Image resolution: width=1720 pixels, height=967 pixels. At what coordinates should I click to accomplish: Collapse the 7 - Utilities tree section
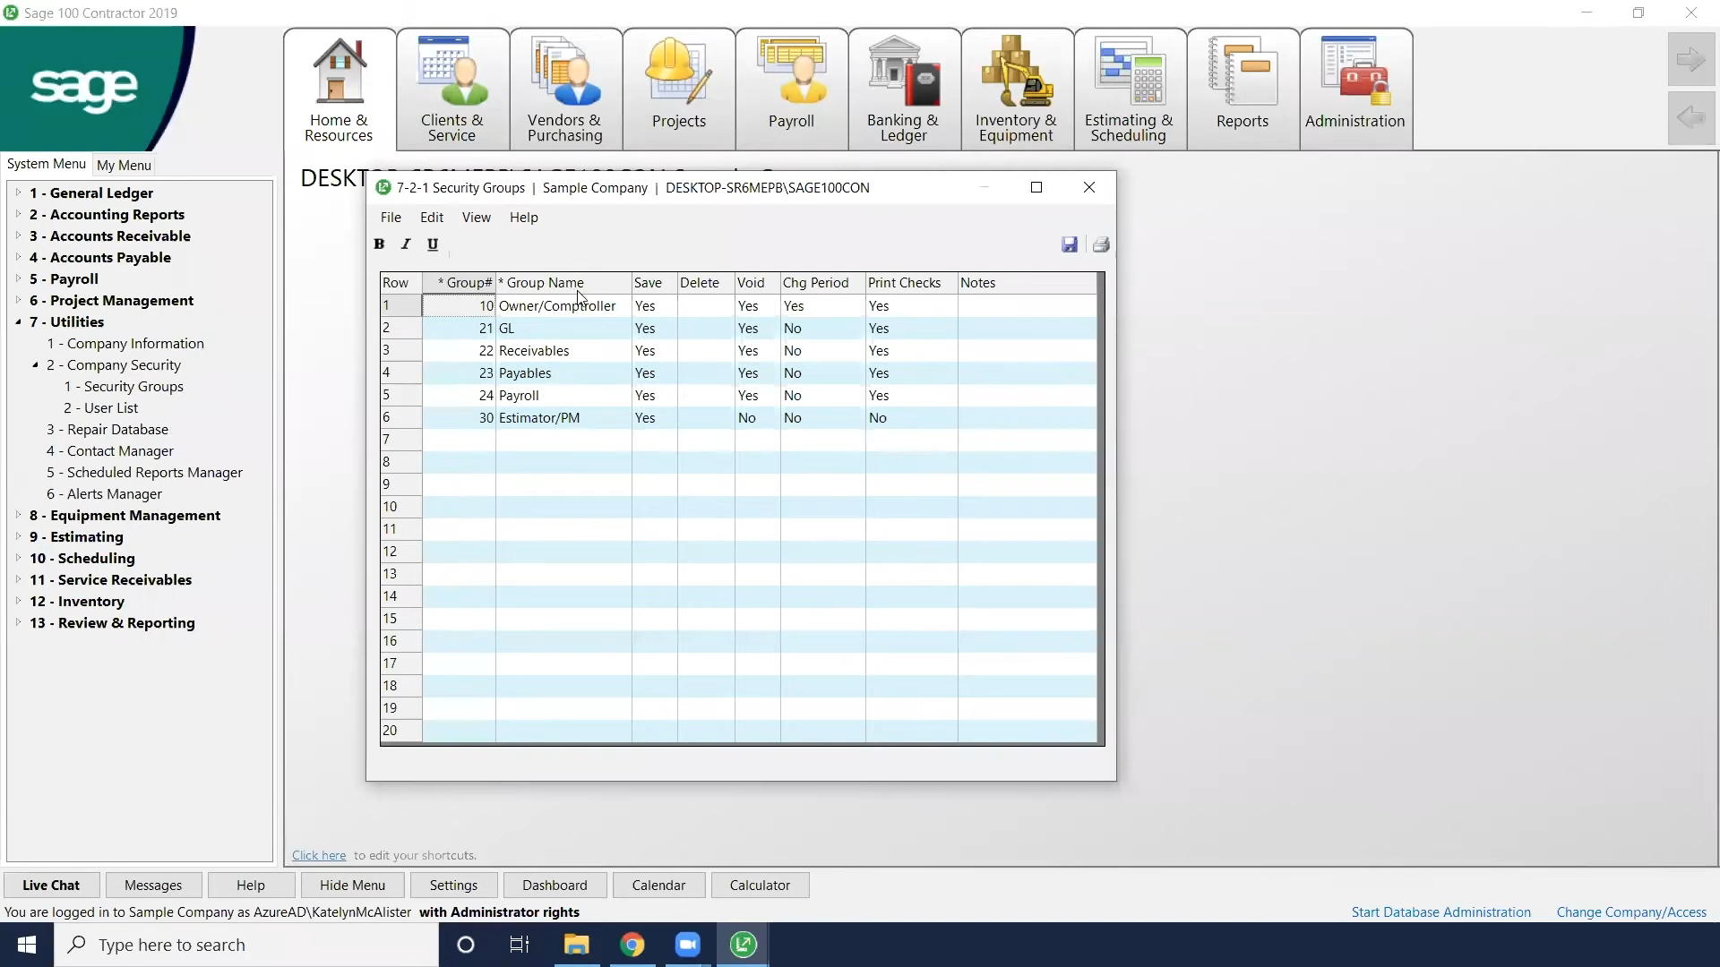coord(19,322)
